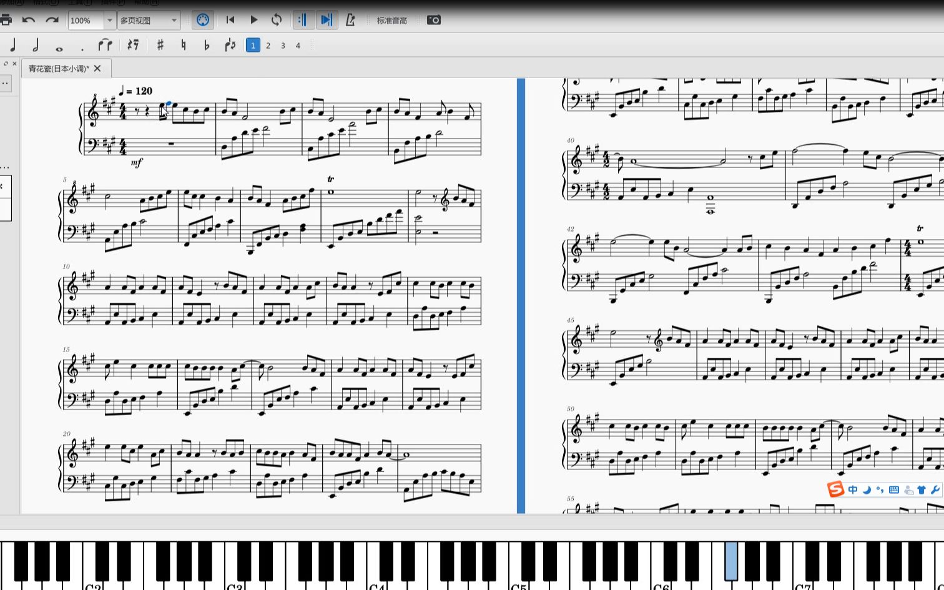Apply a sharp accidental
This screenshot has height=590, width=944.
(160, 45)
